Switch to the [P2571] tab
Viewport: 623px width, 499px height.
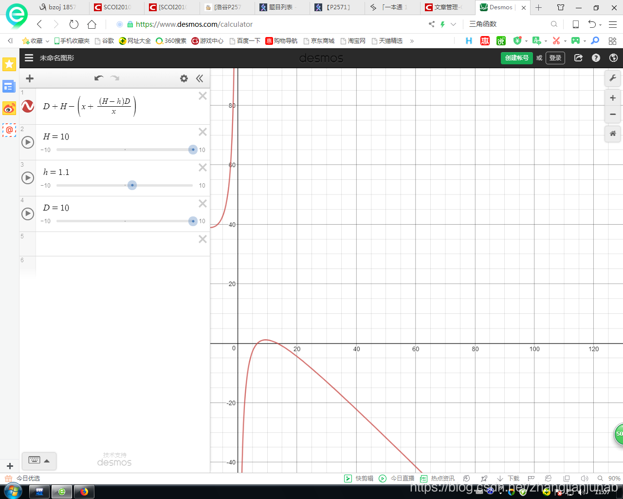337,7
